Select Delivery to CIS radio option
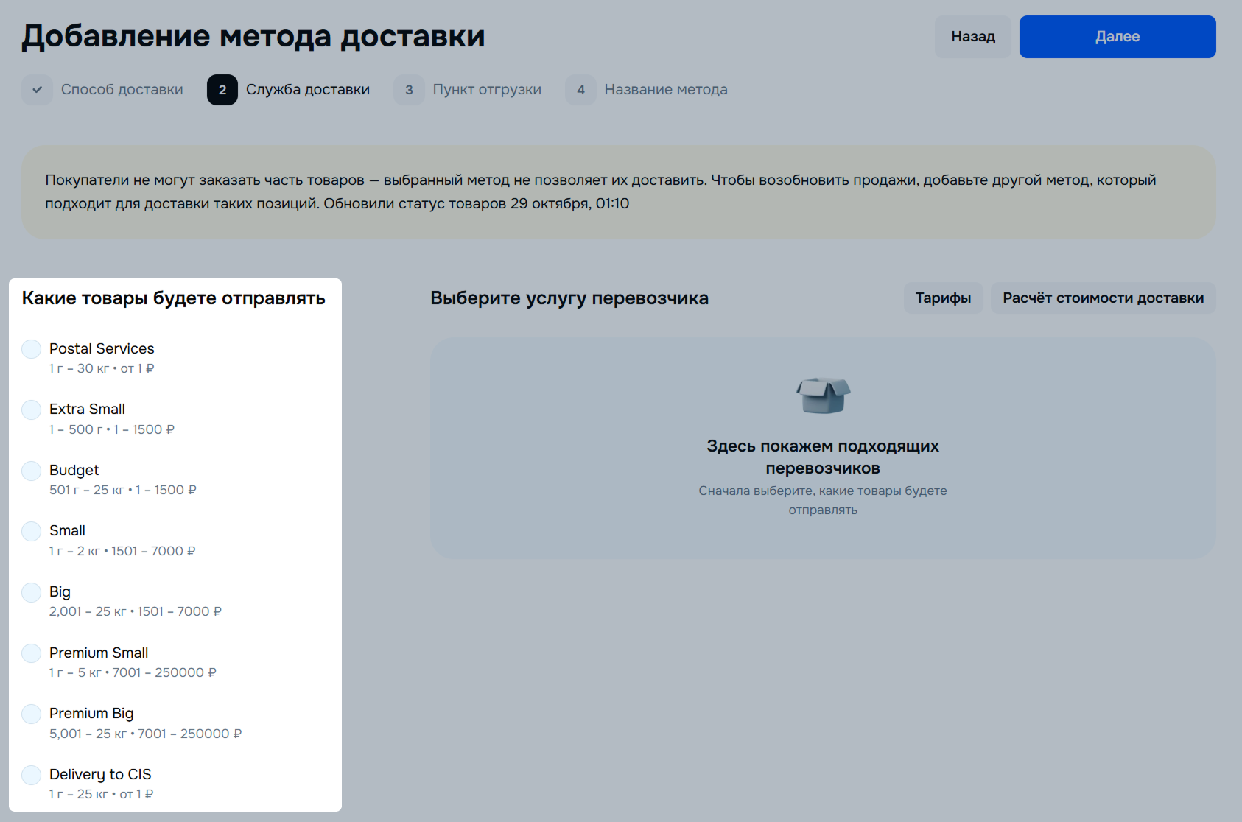This screenshot has height=822, width=1242. [x=32, y=775]
